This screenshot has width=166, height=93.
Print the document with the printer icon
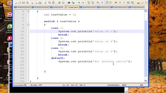(40, 3)
